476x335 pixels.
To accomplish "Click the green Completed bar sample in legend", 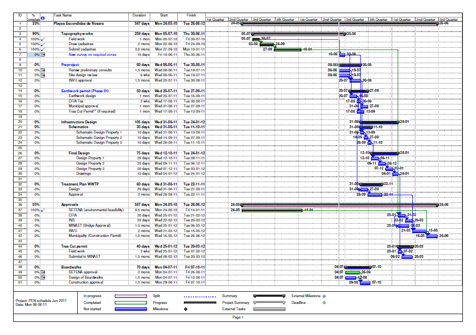I will (131, 302).
